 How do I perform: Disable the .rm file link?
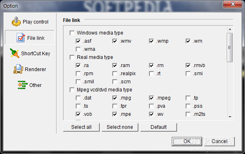click(x=151, y=65)
